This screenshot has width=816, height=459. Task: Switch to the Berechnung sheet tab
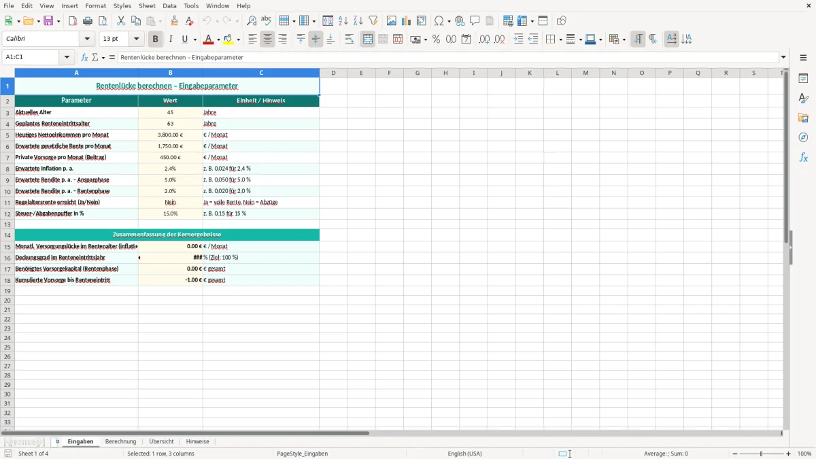click(121, 442)
